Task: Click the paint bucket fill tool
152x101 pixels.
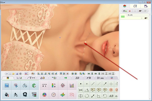Action: (x=7, y=94)
